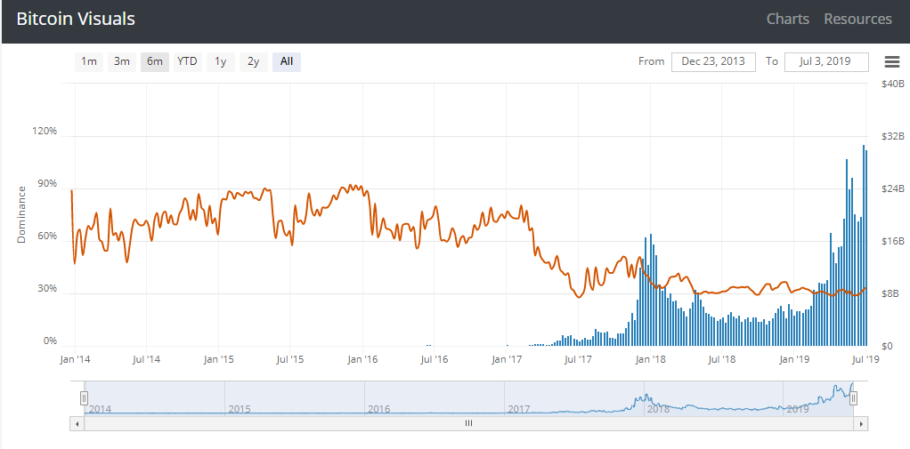The height and width of the screenshot is (449, 910).
Task: Select the 1y zoom range
Action: tap(221, 61)
